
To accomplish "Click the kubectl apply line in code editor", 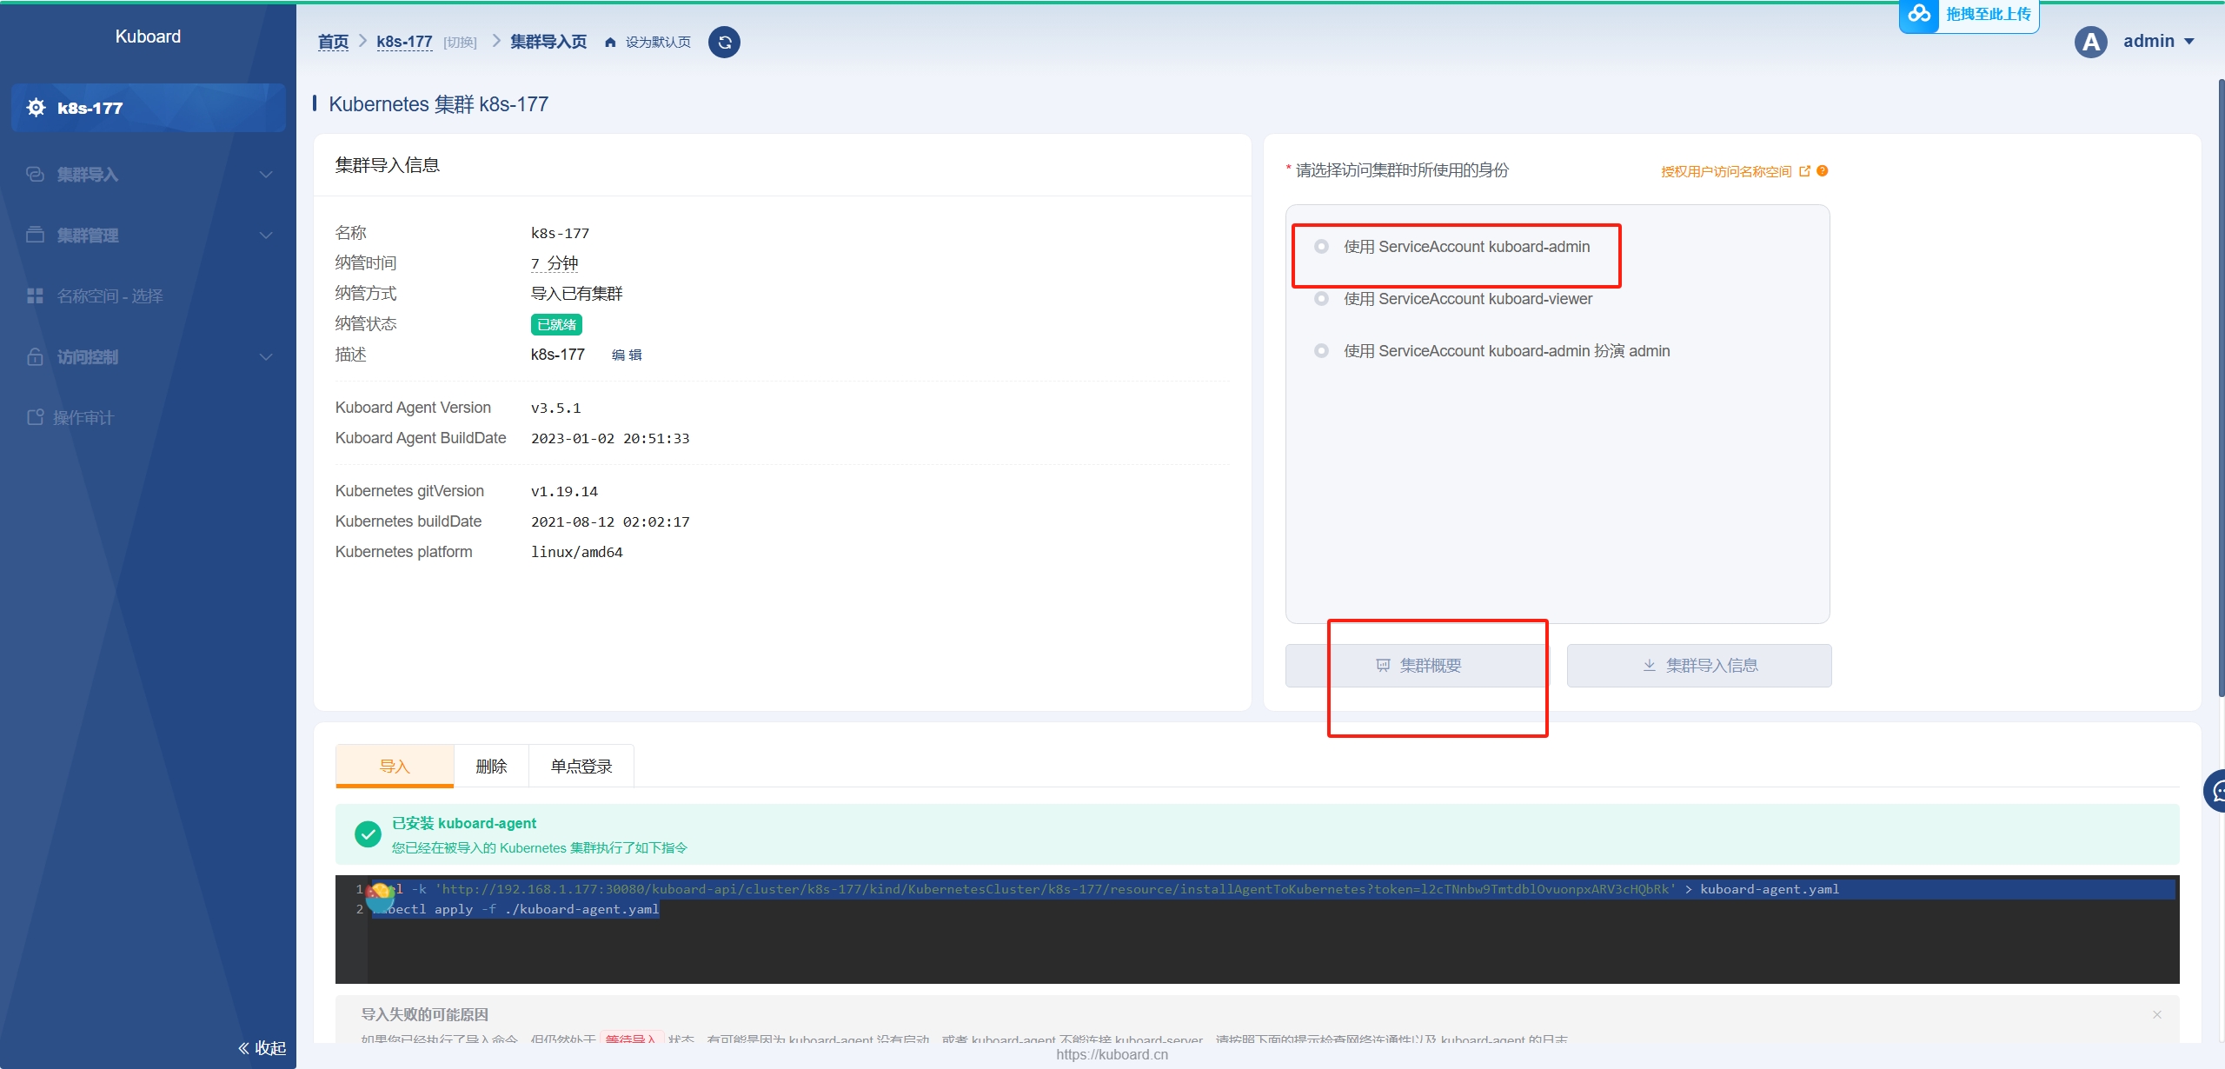I will click(516, 909).
